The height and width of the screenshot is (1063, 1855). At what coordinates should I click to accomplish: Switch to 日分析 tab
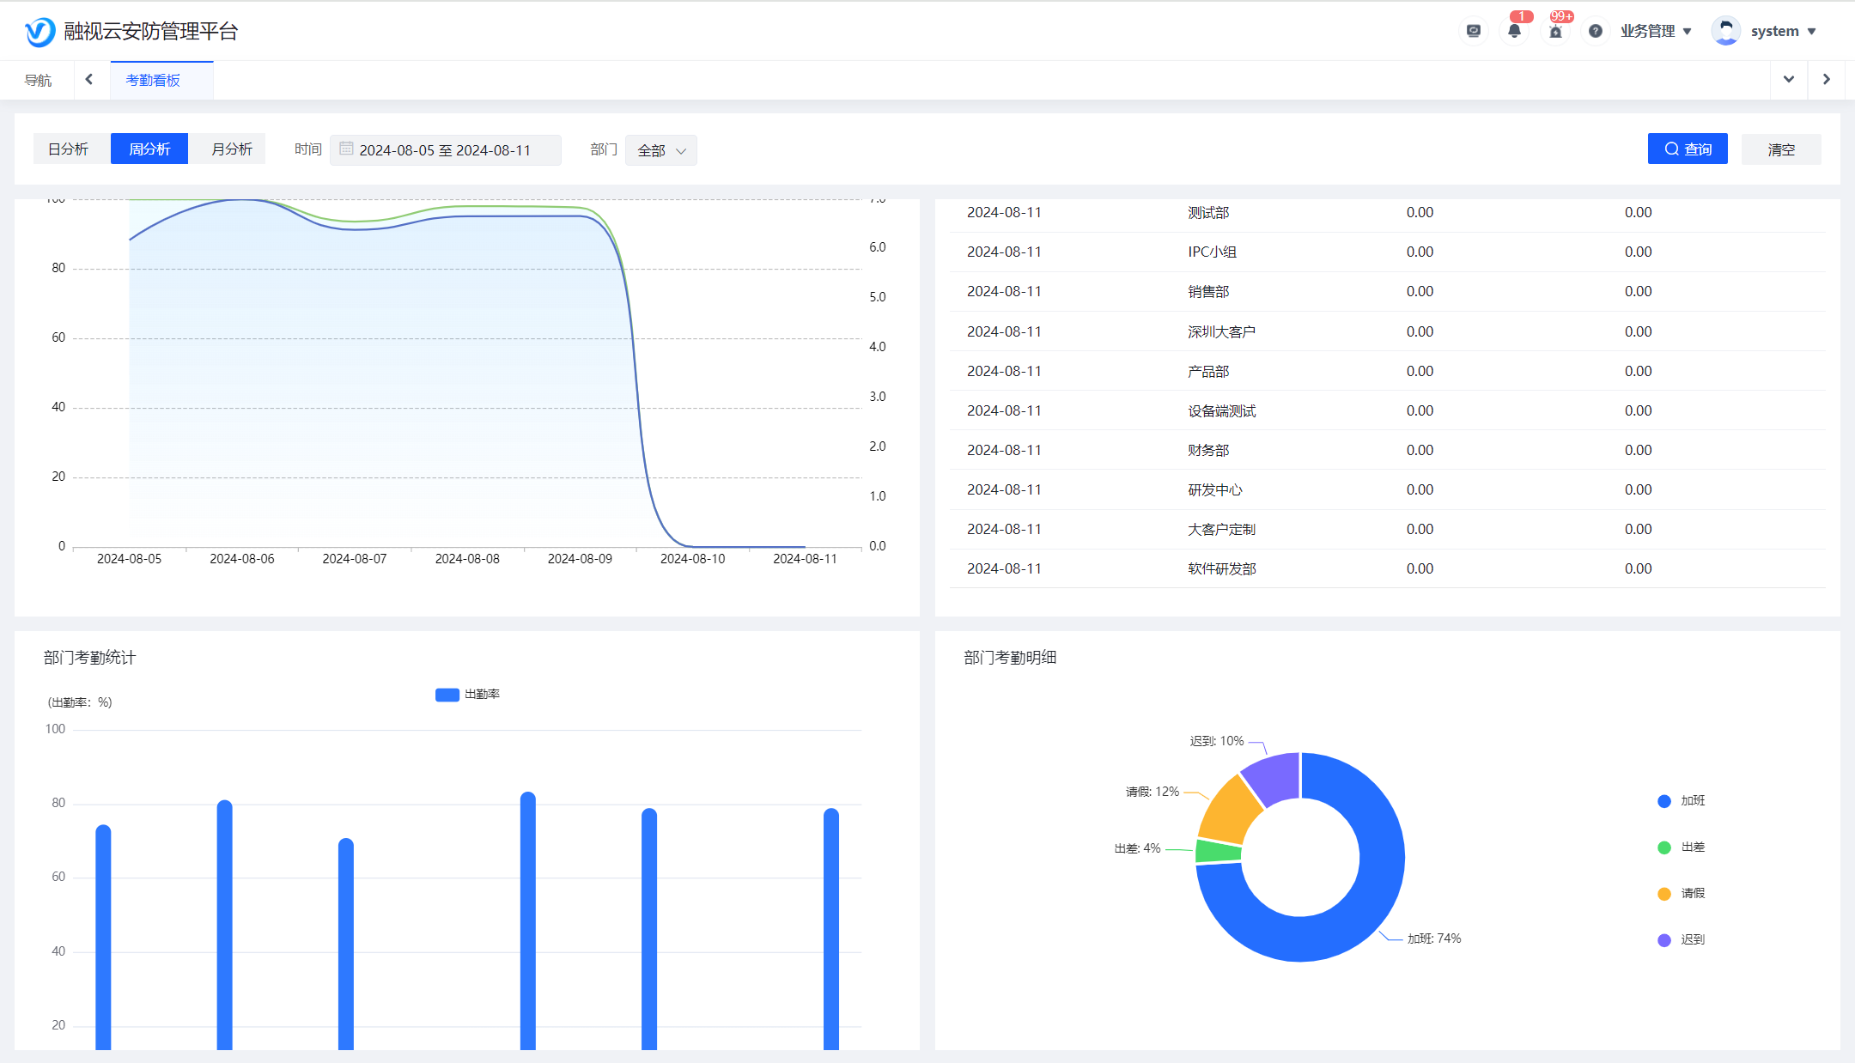(69, 149)
